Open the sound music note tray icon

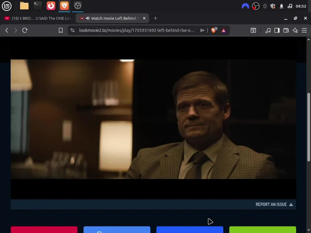[290, 6]
